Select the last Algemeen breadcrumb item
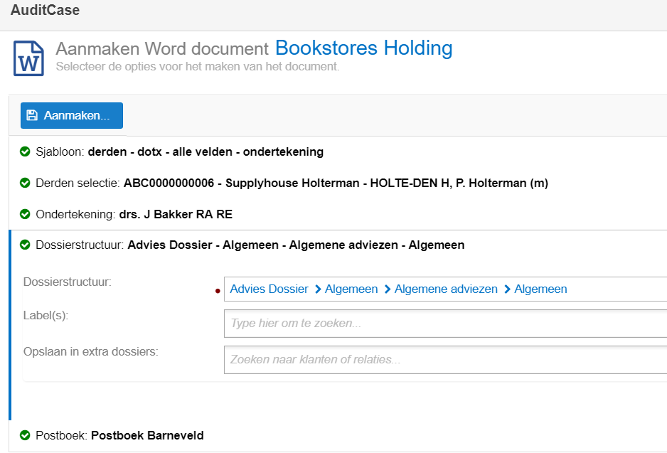 pos(540,289)
